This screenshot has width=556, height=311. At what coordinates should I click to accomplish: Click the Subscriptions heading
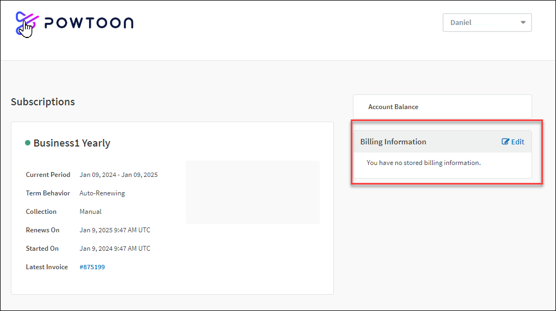click(x=43, y=102)
